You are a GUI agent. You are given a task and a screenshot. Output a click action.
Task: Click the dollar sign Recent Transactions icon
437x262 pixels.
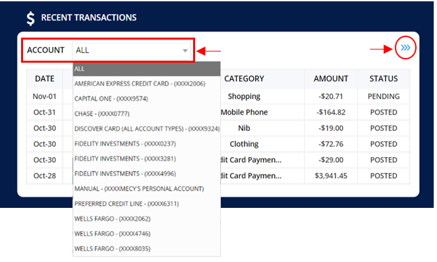click(31, 18)
